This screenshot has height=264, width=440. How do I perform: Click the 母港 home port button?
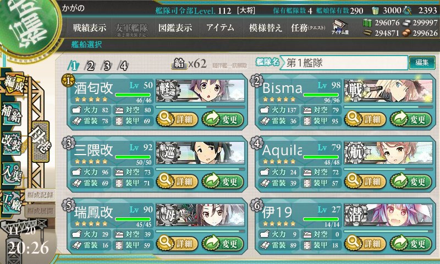pyautogui.click(x=41, y=141)
